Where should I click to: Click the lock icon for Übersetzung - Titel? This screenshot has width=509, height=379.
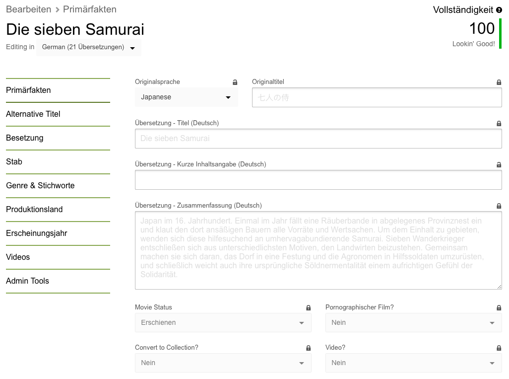click(x=499, y=124)
